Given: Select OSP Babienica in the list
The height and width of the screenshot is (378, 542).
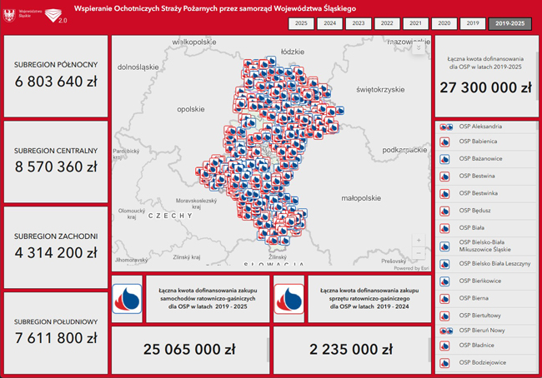Looking at the screenshot, I should [485, 142].
